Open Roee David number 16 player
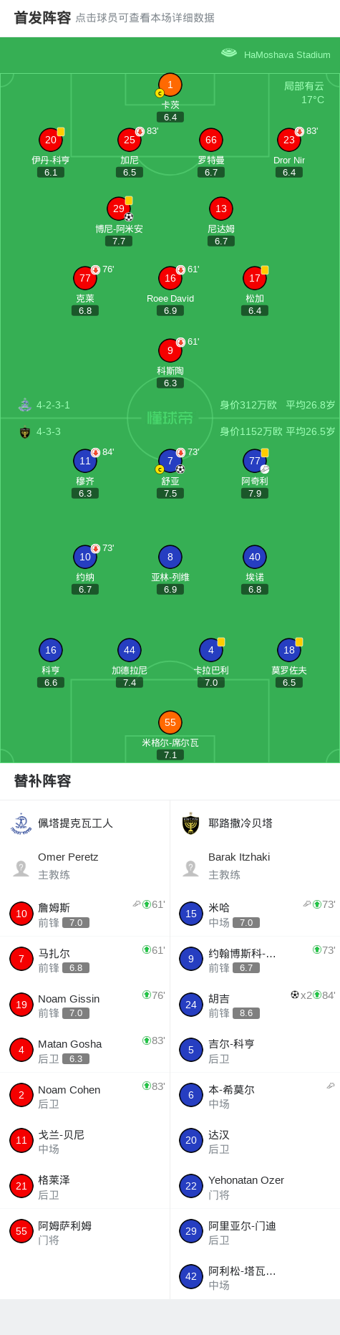Screen dimensions: 340x1335 point(170,278)
